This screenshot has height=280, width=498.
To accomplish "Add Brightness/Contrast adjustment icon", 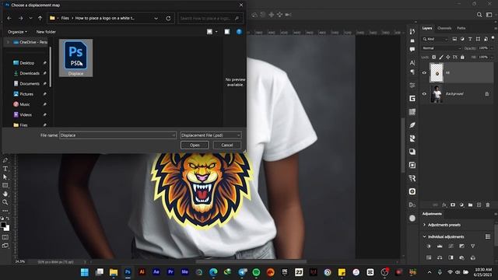I will [x=429, y=246].
